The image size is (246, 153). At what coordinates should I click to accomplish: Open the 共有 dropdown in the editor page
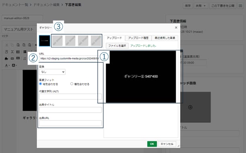201,6
